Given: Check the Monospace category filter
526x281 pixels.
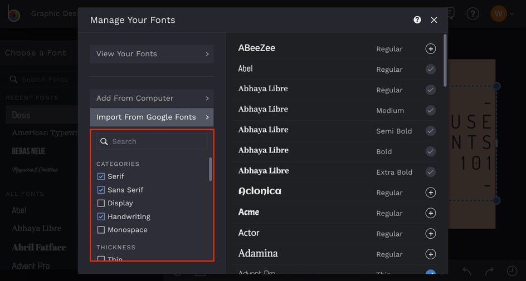Looking at the screenshot, I should (x=101, y=230).
